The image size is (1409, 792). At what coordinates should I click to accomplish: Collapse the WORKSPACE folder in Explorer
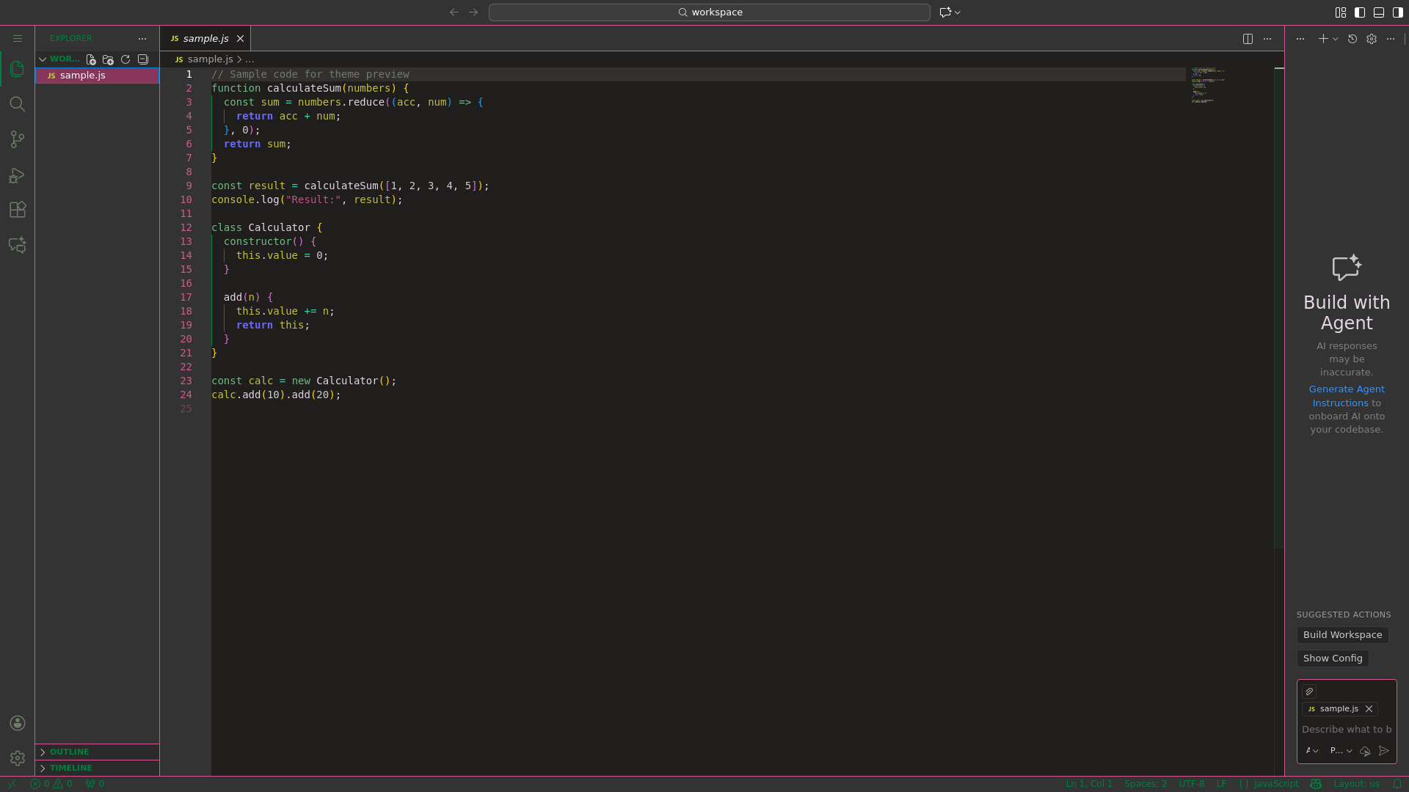coord(43,59)
